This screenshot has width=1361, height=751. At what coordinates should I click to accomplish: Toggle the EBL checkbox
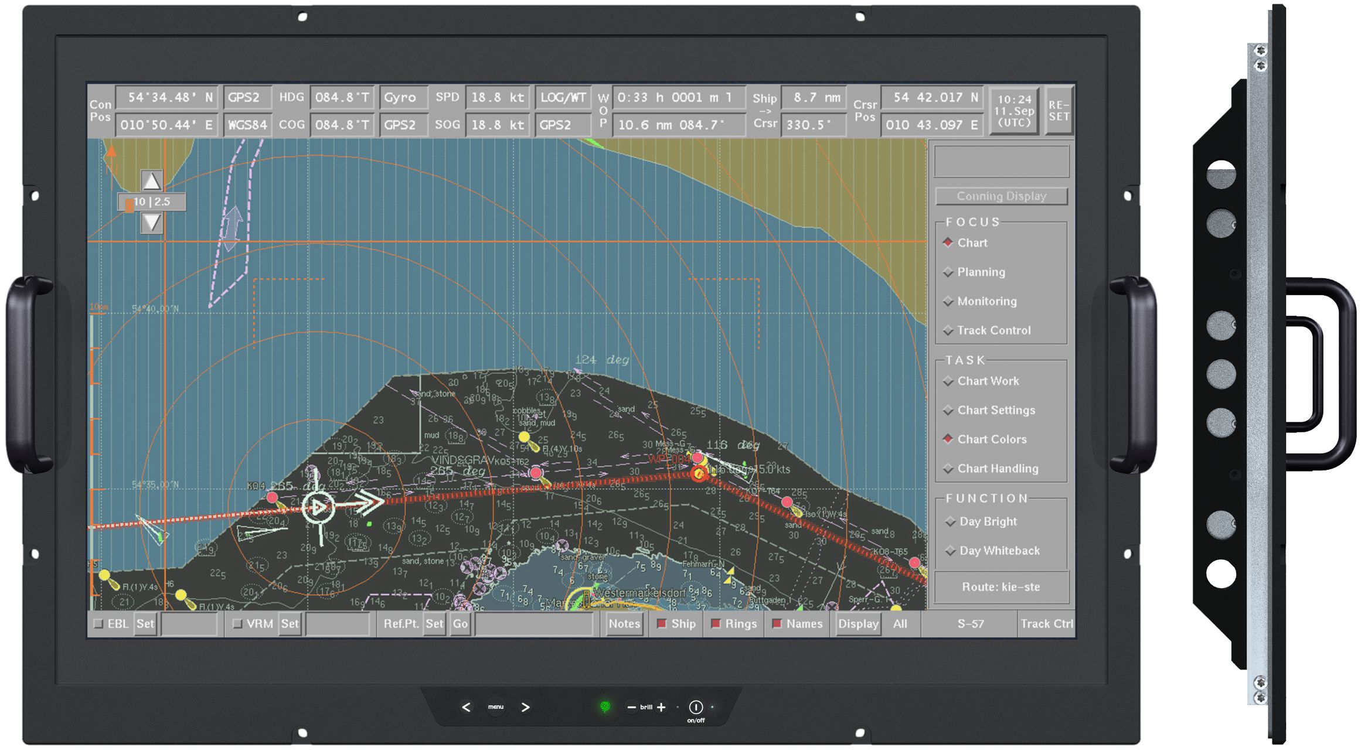pos(98,624)
